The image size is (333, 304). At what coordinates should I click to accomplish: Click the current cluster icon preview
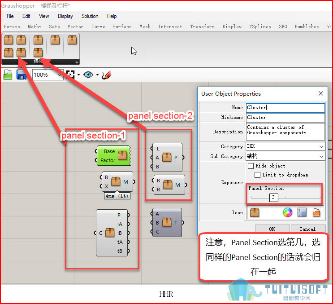255,212
